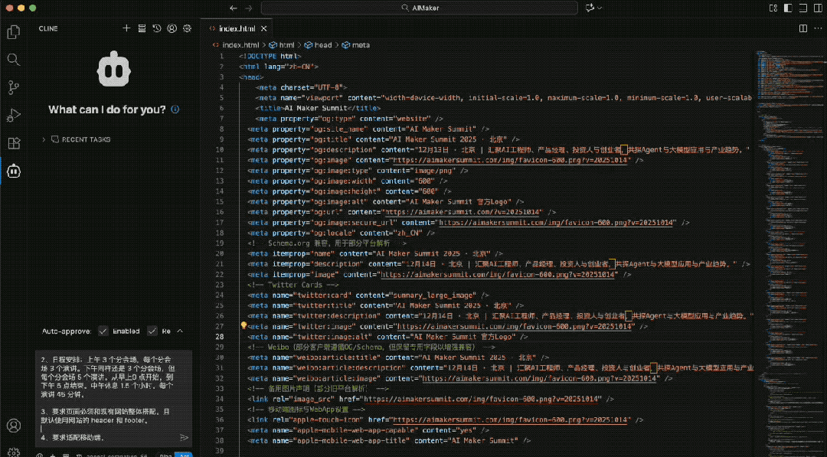The height and width of the screenshot is (457, 827).
Task: Send the message with the arrow icon
Action: (x=184, y=437)
